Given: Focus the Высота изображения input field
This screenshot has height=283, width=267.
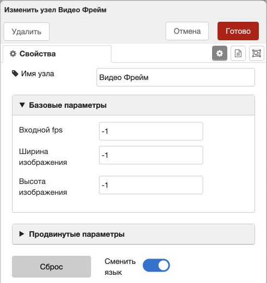Looking at the screenshot, I should (x=151, y=185).
